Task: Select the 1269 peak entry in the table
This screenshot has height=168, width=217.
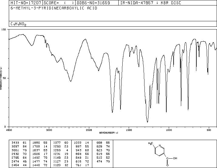Action: click(x=61, y=150)
